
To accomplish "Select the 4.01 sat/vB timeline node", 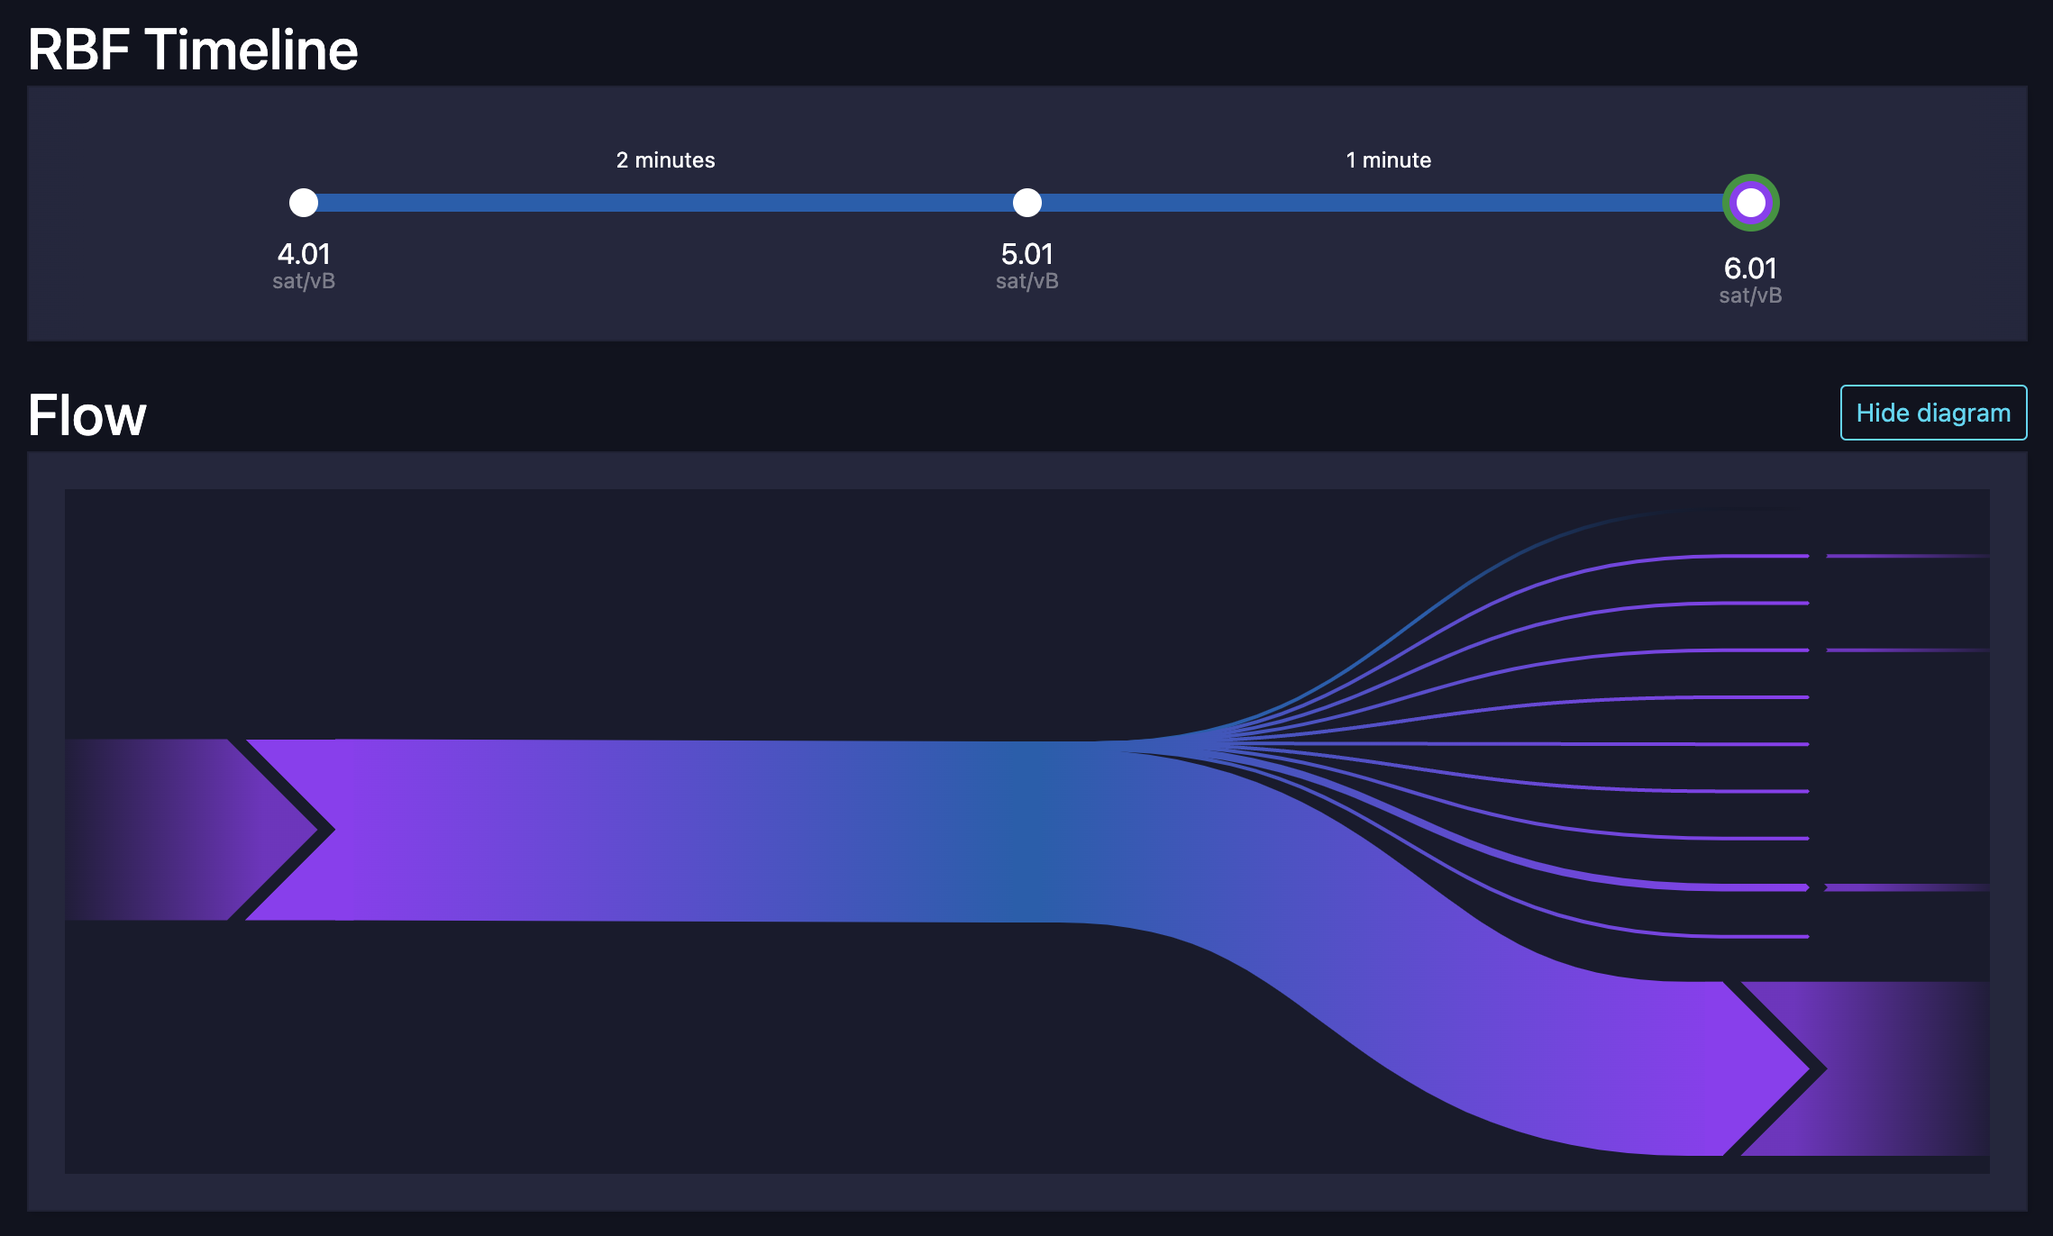I will tap(304, 203).
